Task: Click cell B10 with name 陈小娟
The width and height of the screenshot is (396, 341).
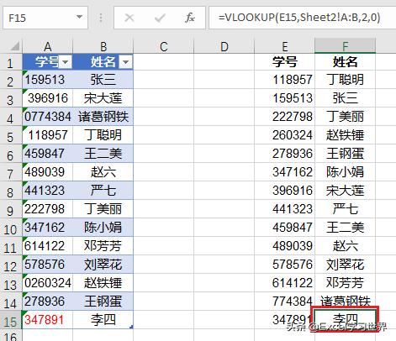Action: pyautogui.click(x=103, y=228)
